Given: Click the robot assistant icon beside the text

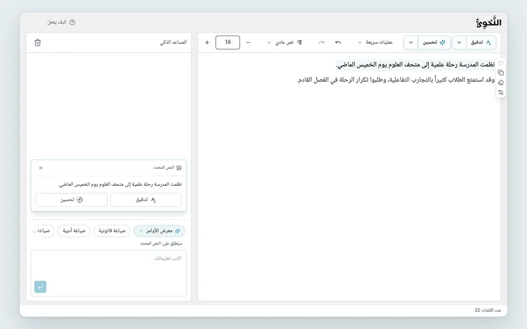Looking at the screenshot, I should coord(501,63).
